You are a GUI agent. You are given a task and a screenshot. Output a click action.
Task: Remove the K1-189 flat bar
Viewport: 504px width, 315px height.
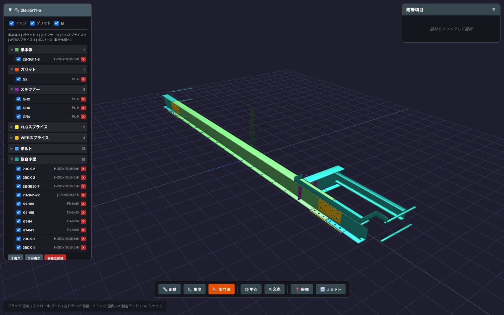click(83, 204)
